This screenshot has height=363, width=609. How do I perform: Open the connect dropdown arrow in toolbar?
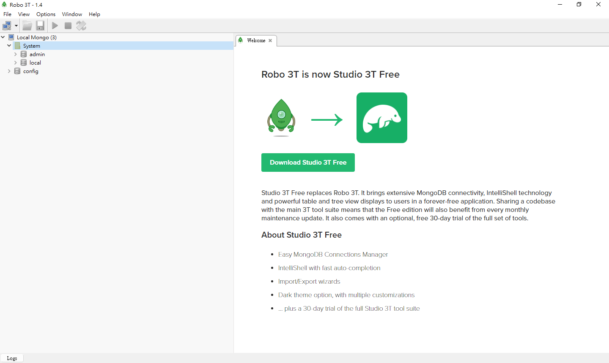16,26
